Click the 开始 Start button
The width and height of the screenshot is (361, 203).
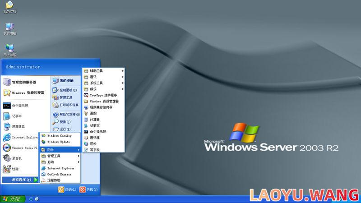(13, 199)
